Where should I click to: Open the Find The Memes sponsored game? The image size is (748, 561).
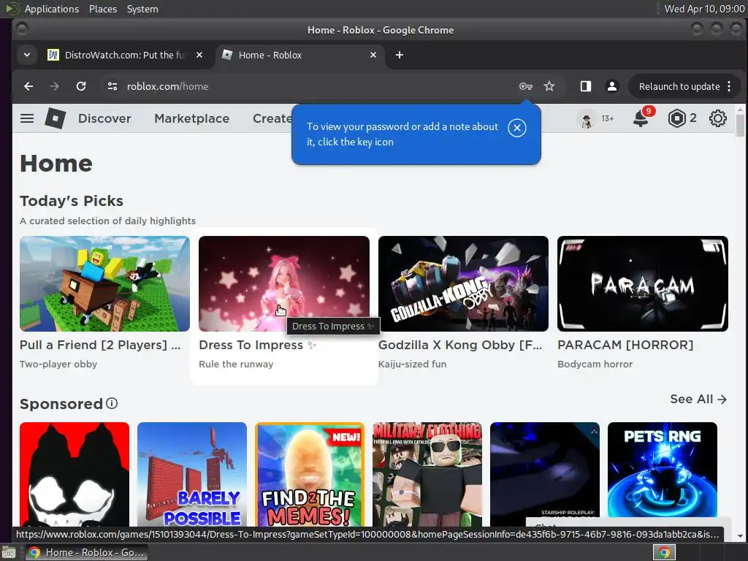[x=310, y=474]
